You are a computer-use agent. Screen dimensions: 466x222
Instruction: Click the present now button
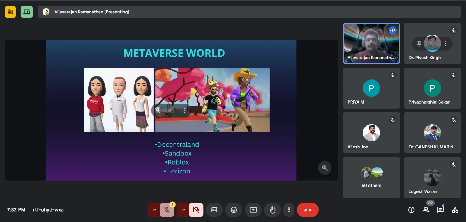pos(253,210)
